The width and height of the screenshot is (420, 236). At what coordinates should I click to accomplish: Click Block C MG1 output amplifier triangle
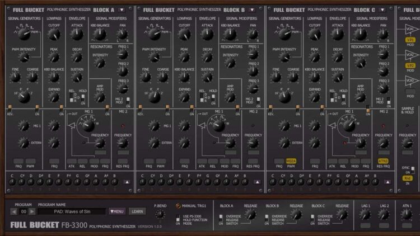click(x=333, y=125)
